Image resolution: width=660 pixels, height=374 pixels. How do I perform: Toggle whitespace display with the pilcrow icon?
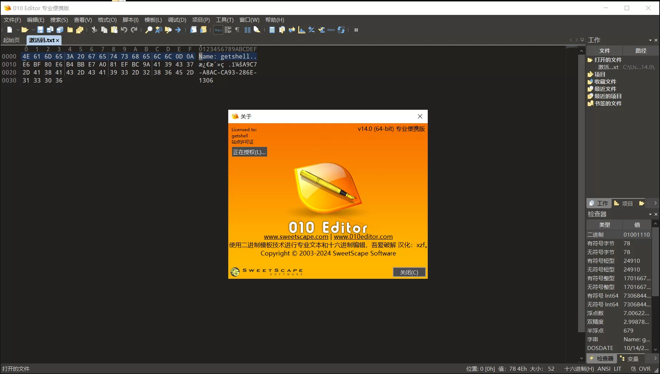point(237,30)
